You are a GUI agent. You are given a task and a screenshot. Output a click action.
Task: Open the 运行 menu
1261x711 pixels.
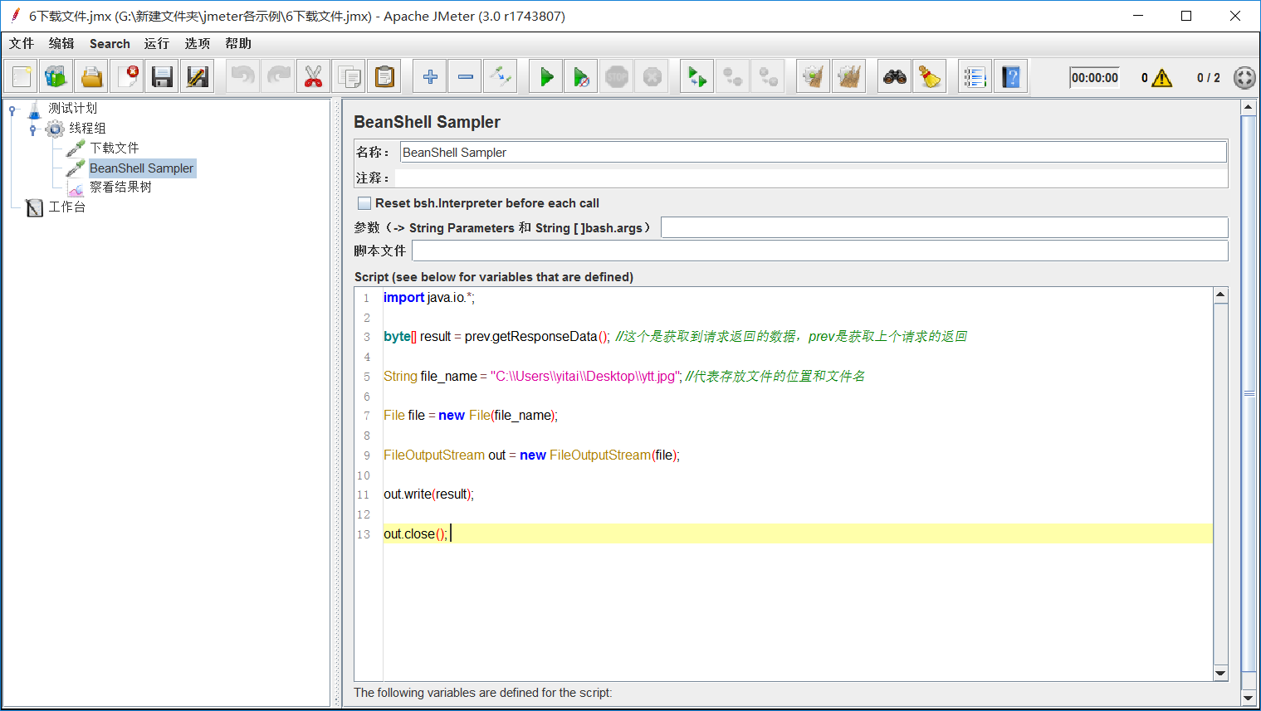click(x=157, y=43)
